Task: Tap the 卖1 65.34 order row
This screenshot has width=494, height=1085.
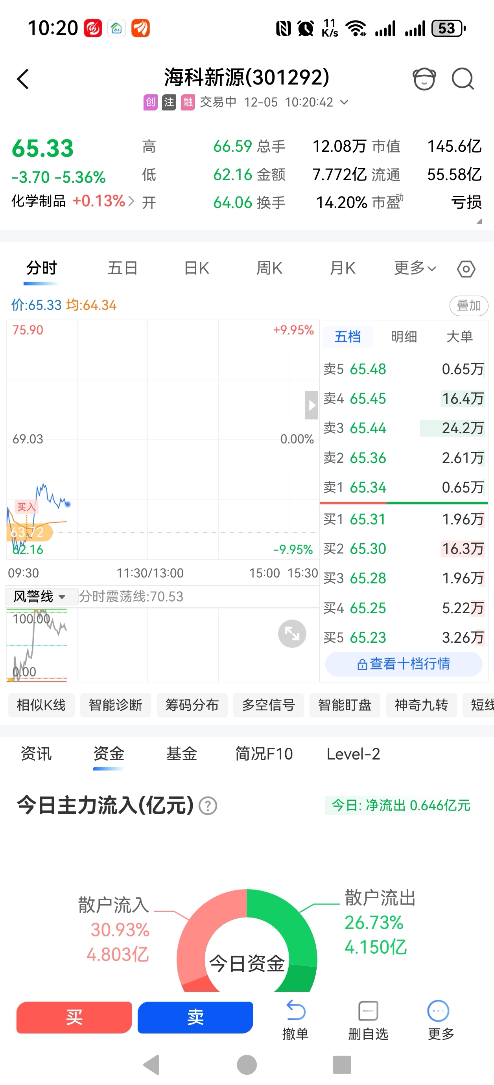Action: [x=404, y=487]
